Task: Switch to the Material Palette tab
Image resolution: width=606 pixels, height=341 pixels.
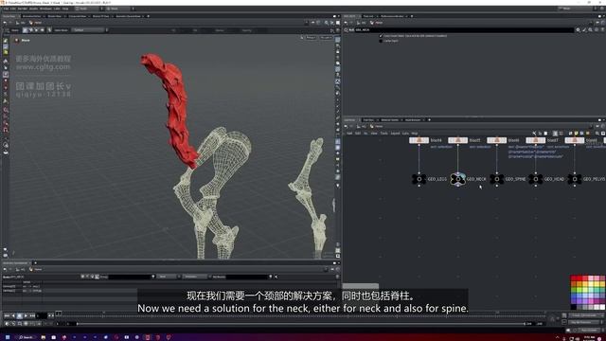Action: tap(389, 120)
